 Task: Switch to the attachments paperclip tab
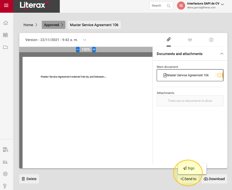click(x=169, y=39)
